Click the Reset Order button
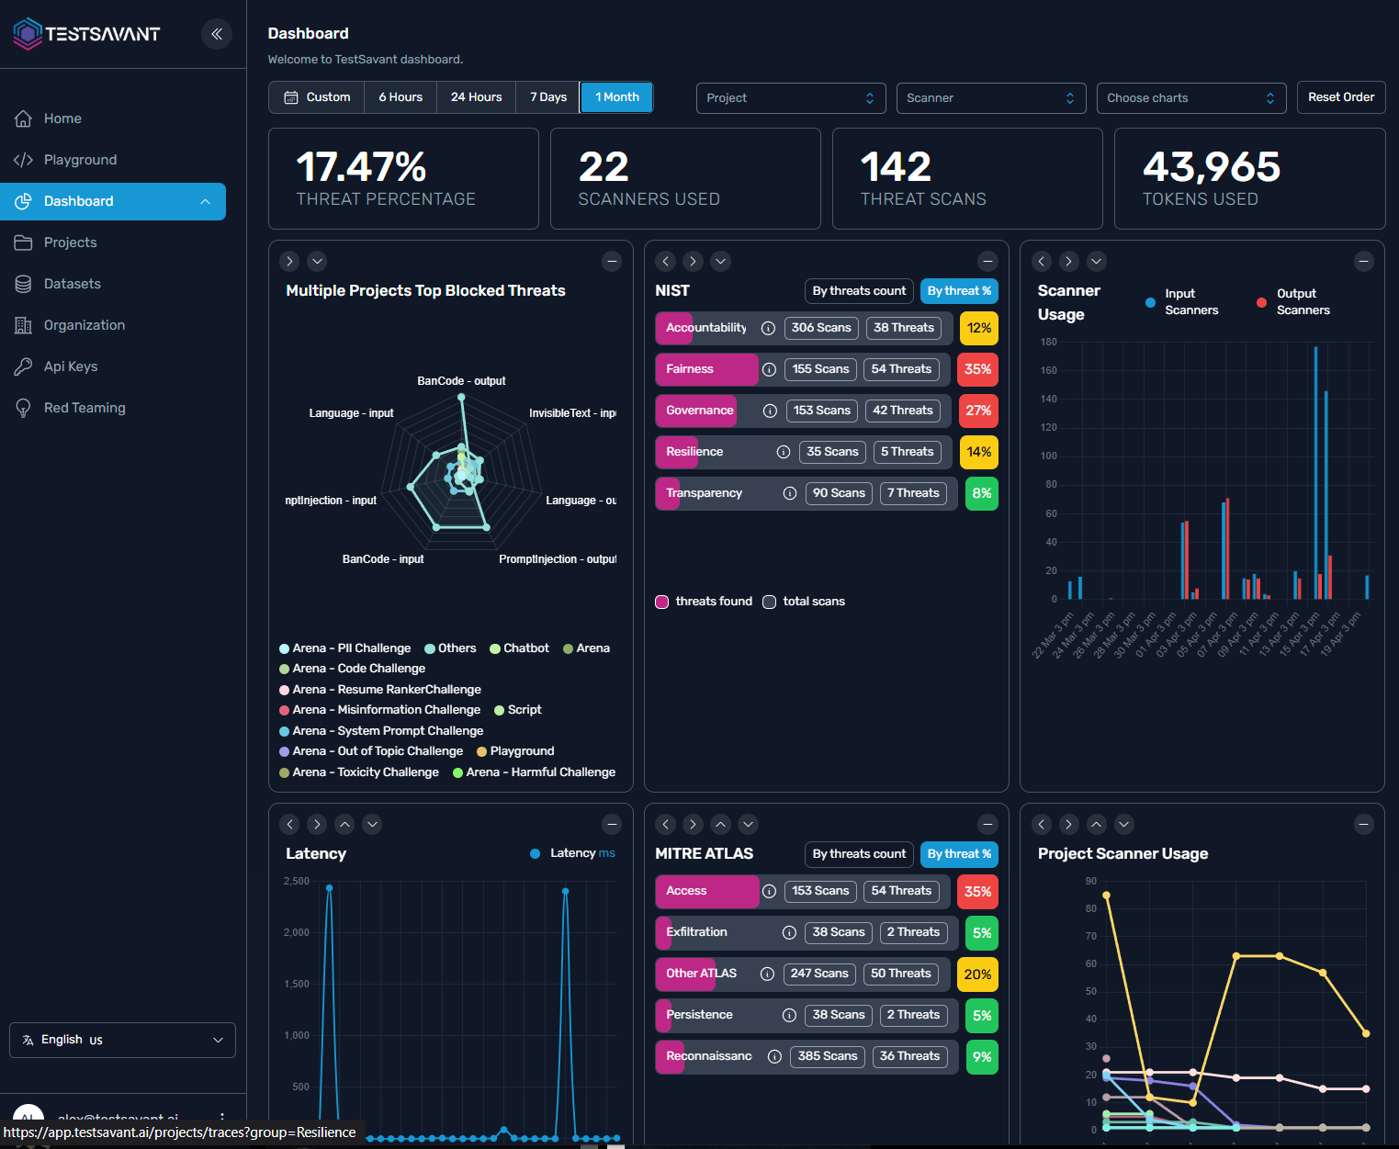Screen dimensions: 1399x1149 [1340, 97]
